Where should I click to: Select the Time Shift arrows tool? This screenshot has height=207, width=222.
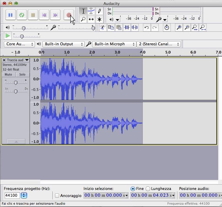(91, 19)
